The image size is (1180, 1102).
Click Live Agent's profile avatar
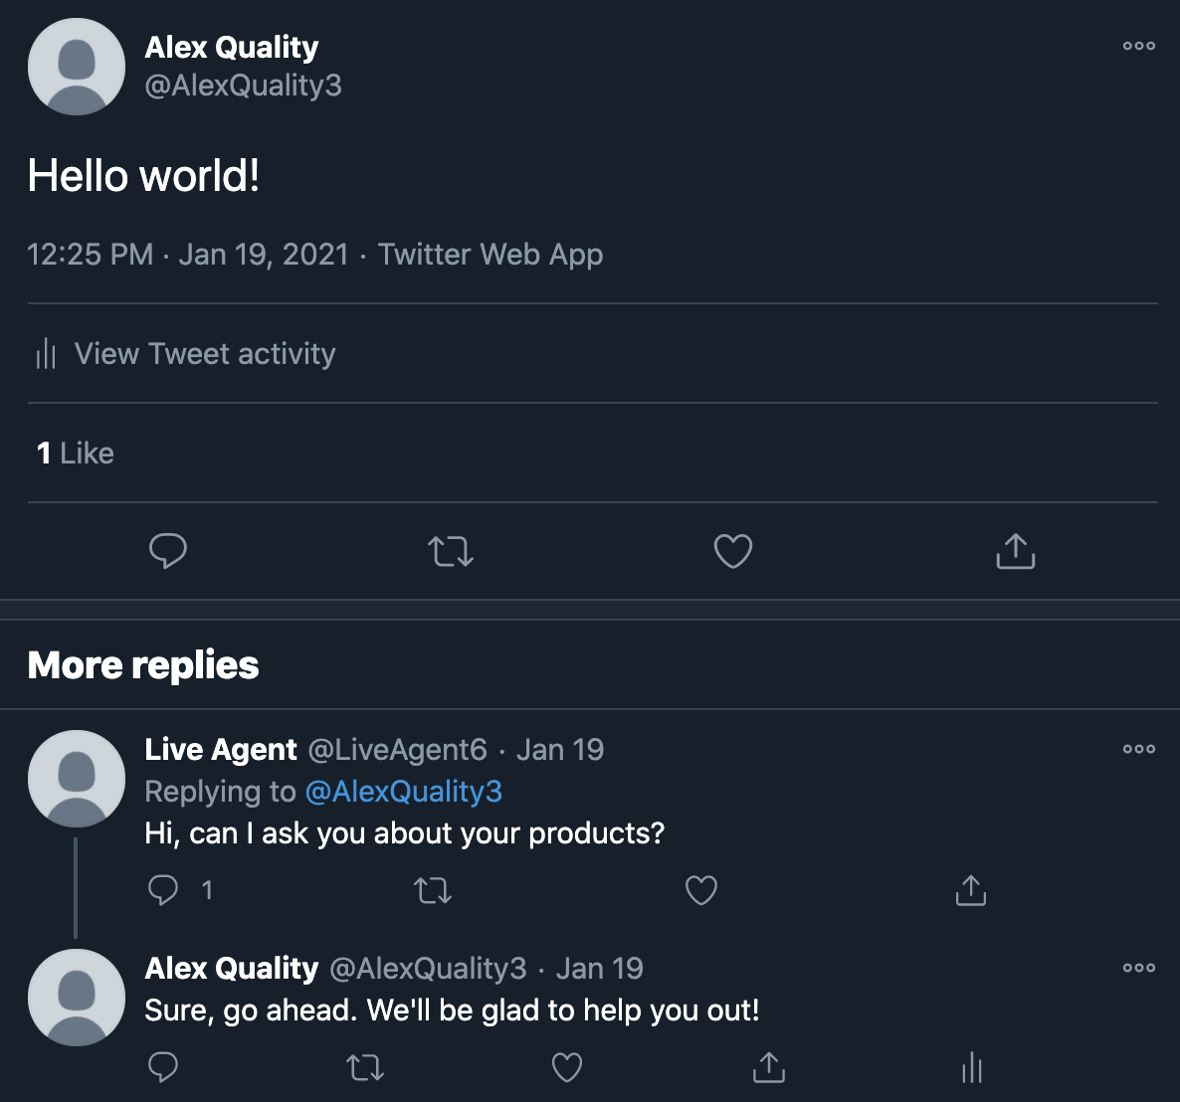click(x=77, y=778)
